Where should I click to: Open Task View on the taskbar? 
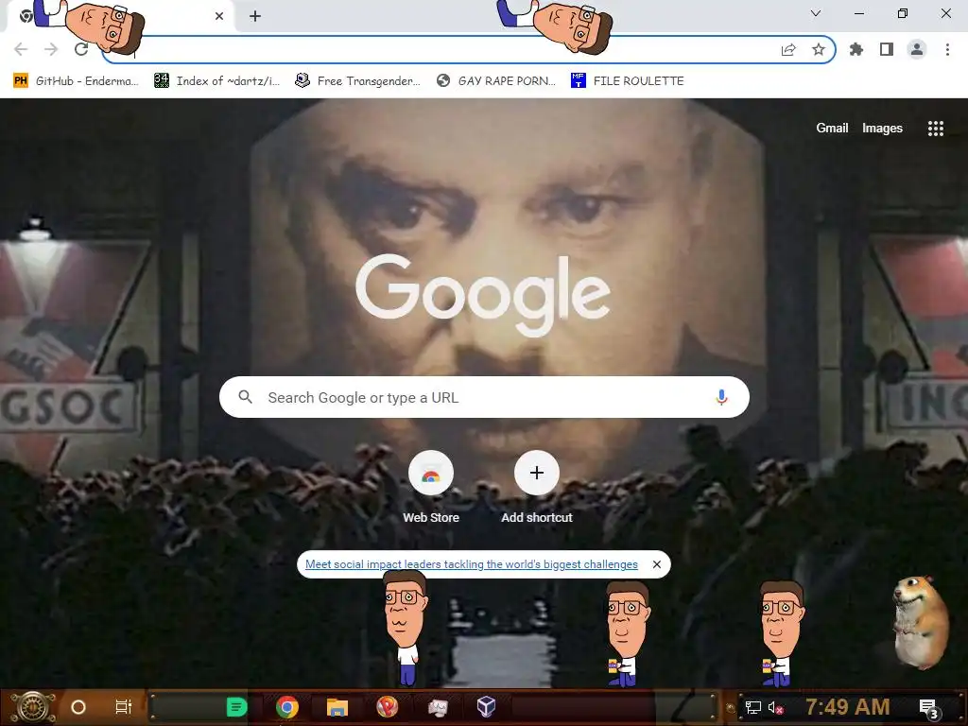point(124,707)
